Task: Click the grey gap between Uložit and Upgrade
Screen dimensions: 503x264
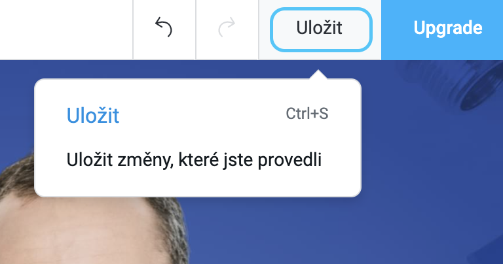Action: pos(377,30)
